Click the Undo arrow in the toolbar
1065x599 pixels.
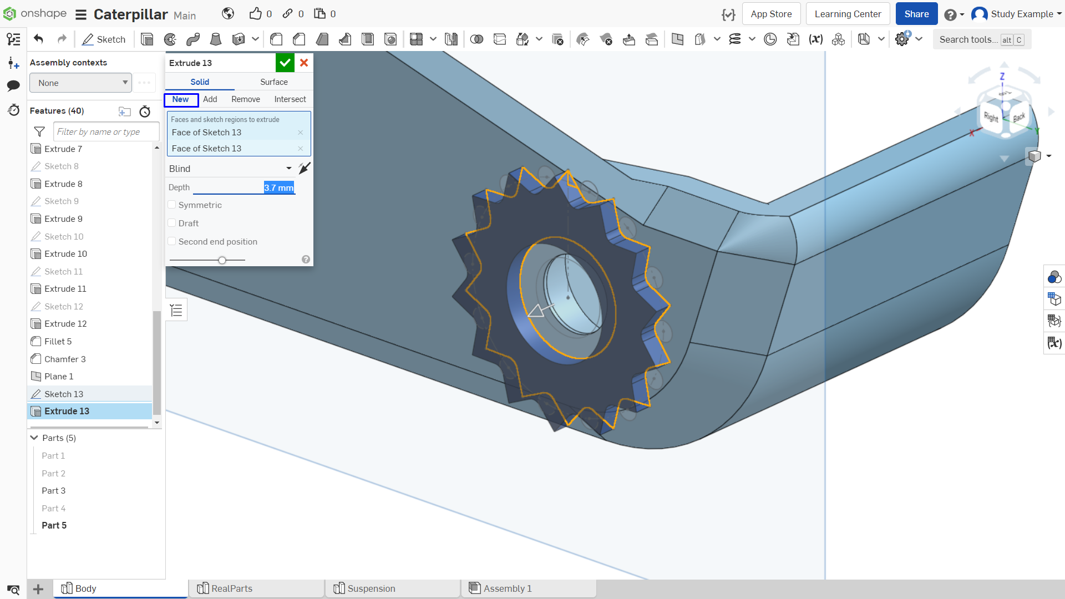pos(38,39)
